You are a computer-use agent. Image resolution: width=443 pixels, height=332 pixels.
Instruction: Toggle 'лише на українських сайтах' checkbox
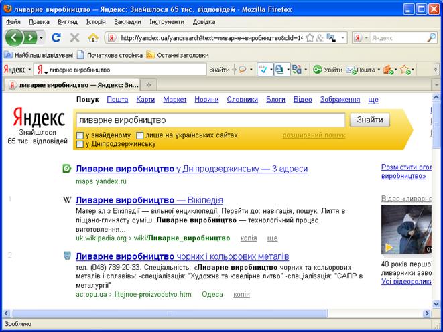[x=140, y=135]
